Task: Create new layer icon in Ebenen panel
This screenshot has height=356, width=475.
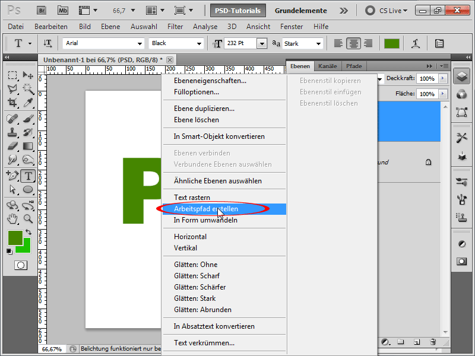Action: click(x=417, y=342)
